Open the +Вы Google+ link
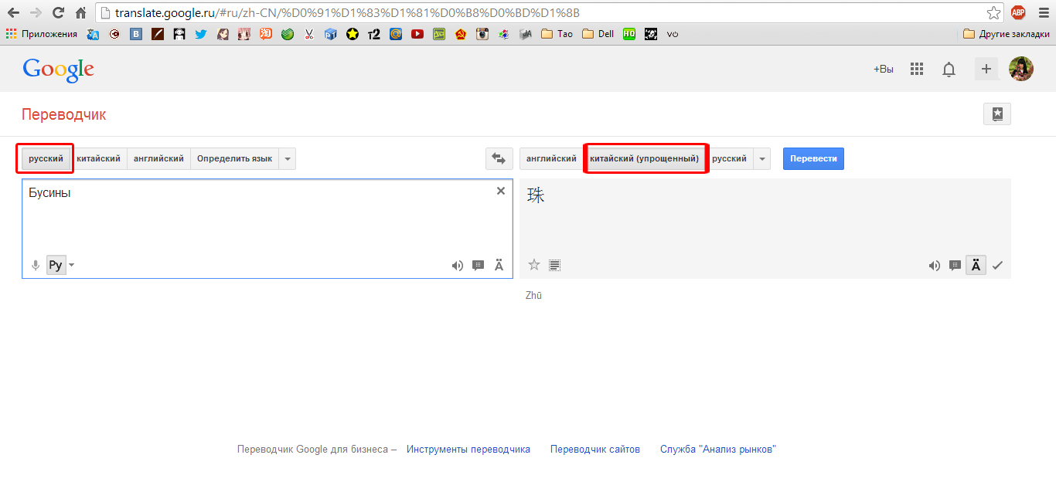Viewport: 1056px width, 482px height. pos(884,69)
